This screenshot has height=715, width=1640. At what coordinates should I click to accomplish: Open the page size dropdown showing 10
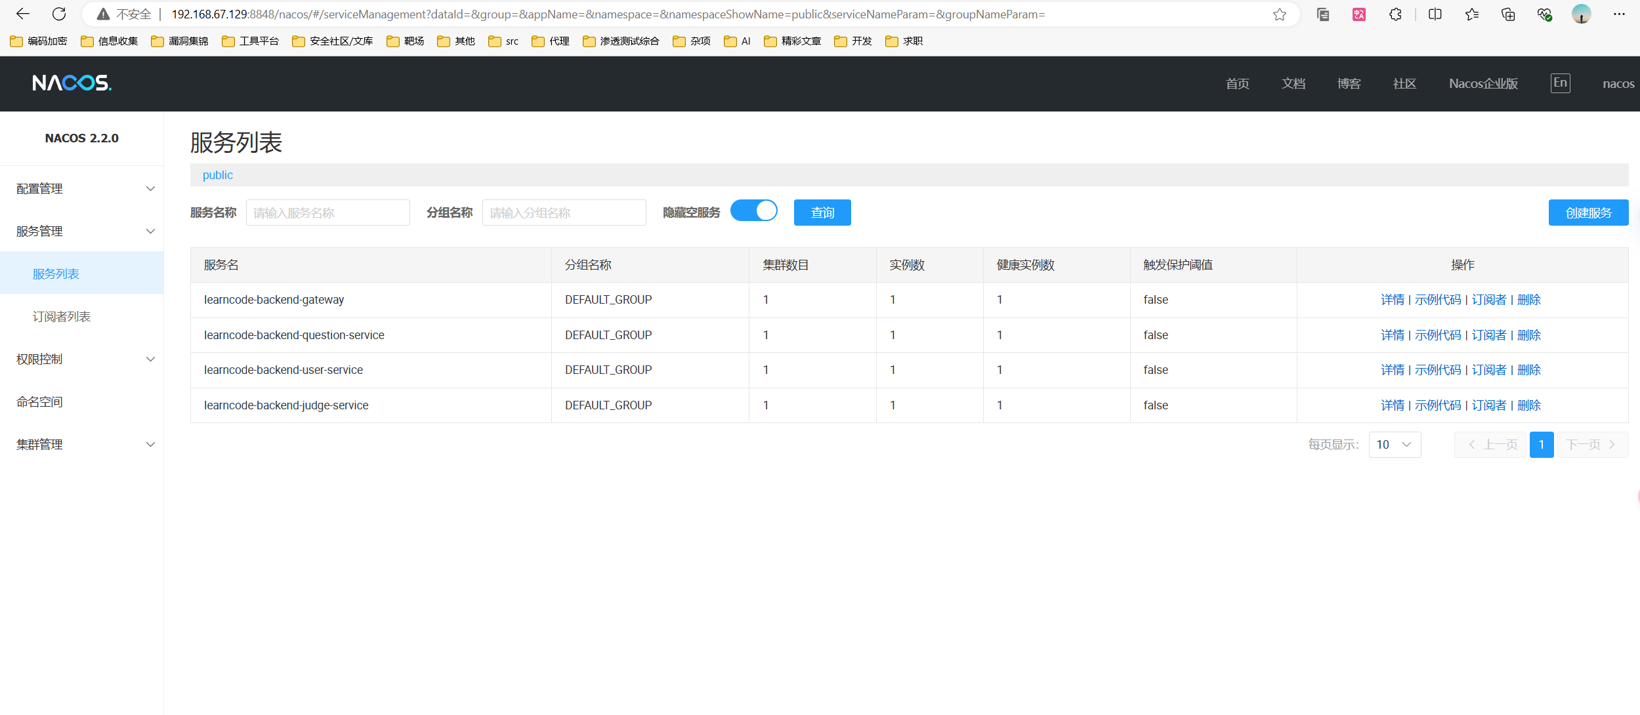(x=1395, y=445)
